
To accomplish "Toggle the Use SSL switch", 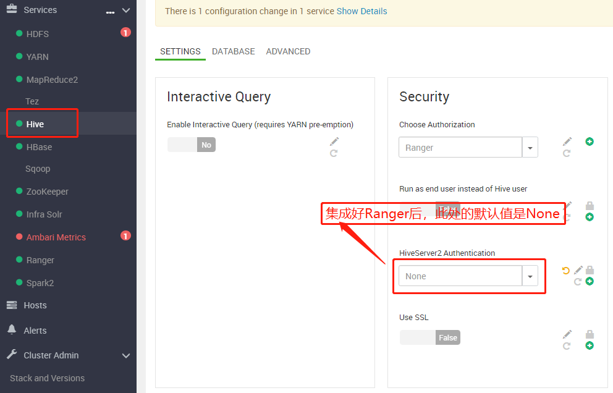I will [x=429, y=337].
